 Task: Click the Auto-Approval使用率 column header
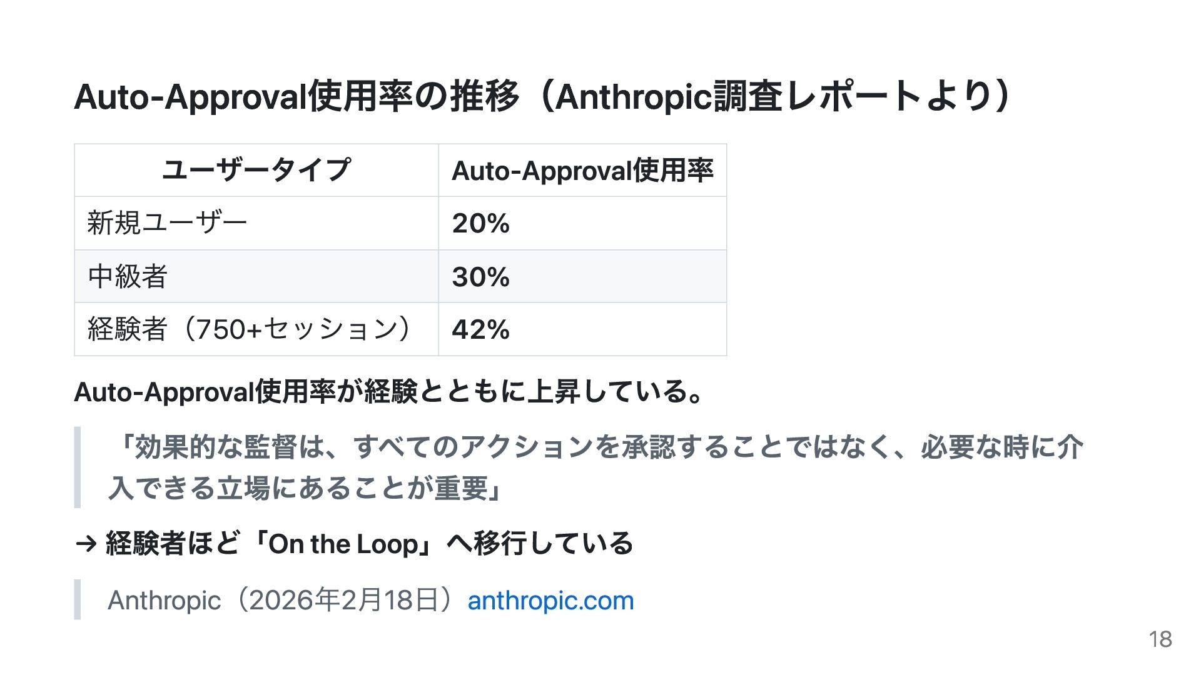click(582, 171)
